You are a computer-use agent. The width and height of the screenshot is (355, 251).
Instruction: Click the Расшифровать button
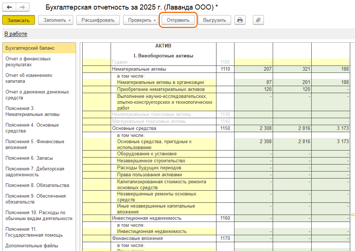(x=98, y=20)
